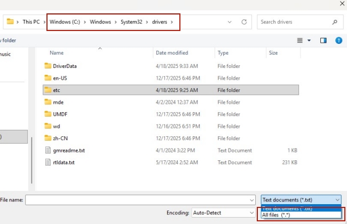347x224 pixels.
Task: Go to the Windows (C:) breadcrumb
Action: point(65,22)
